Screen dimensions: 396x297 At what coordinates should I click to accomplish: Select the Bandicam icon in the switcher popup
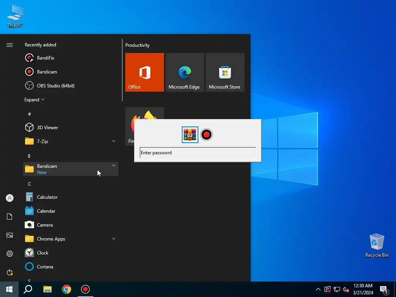[207, 135]
